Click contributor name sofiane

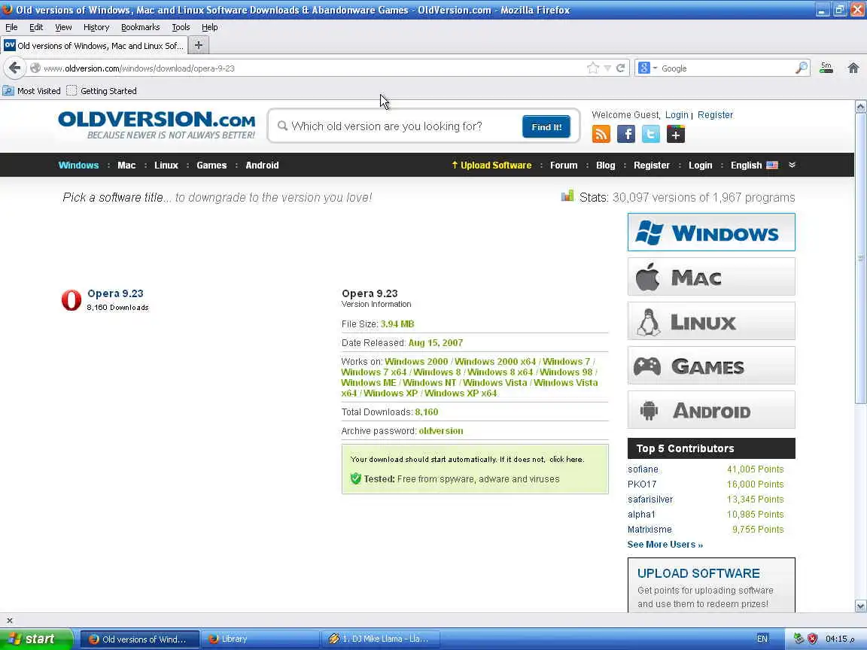pos(643,469)
